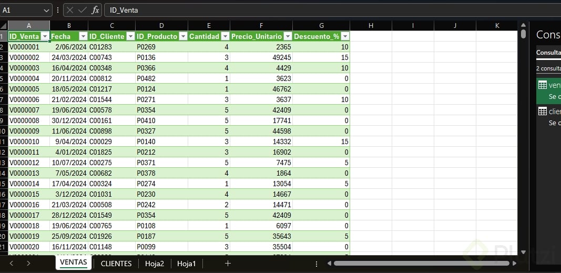Open the formula bar options dots
Screen dimensions: 561x273
(58, 11)
